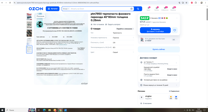This screenshot has width=208, height=112.
Task: Open Корзина cart icon in header
Action: coord(173,9)
